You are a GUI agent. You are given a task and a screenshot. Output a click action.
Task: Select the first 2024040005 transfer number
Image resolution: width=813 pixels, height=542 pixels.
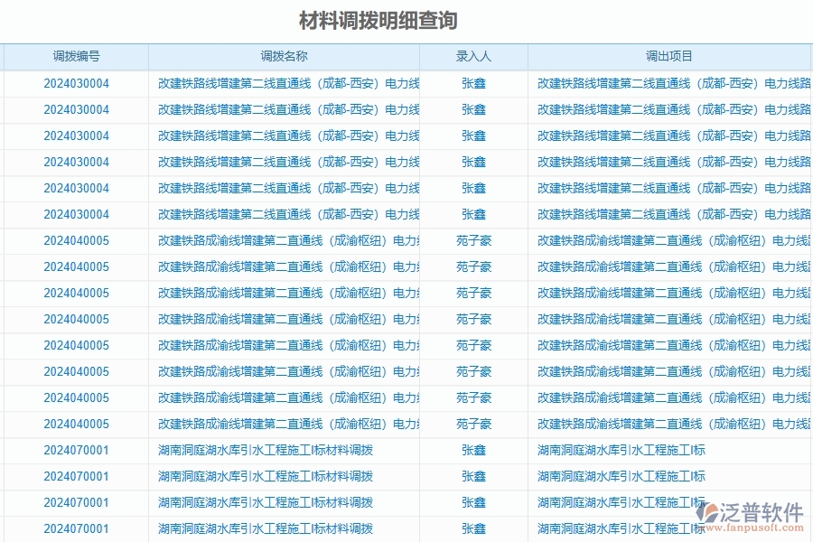pyautogui.click(x=77, y=240)
